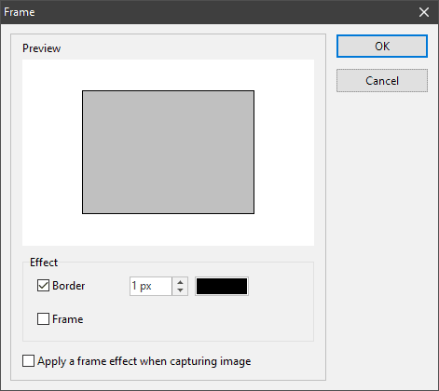
Task: Select the Preview heading label
Action: pos(41,48)
